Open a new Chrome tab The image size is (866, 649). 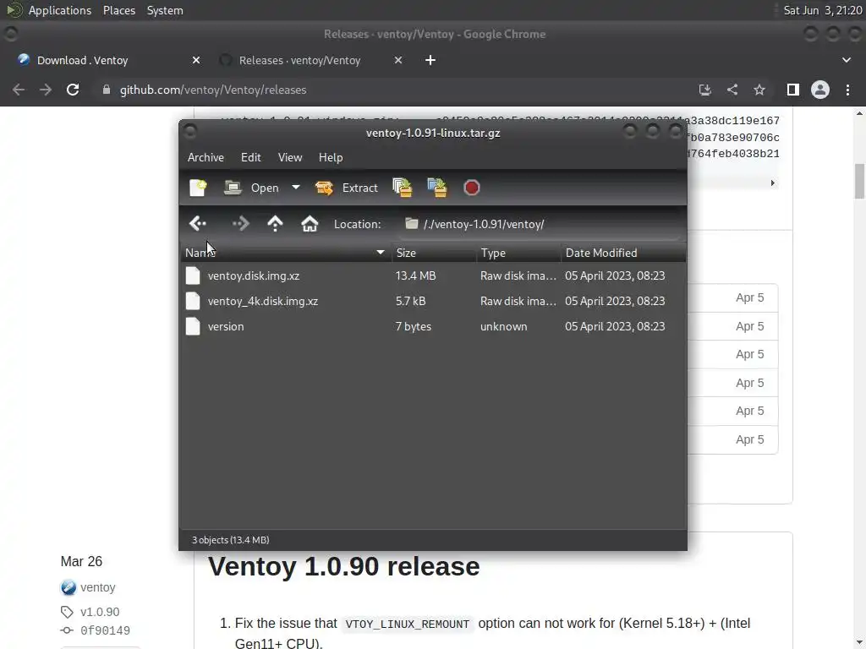[x=430, y=60]
